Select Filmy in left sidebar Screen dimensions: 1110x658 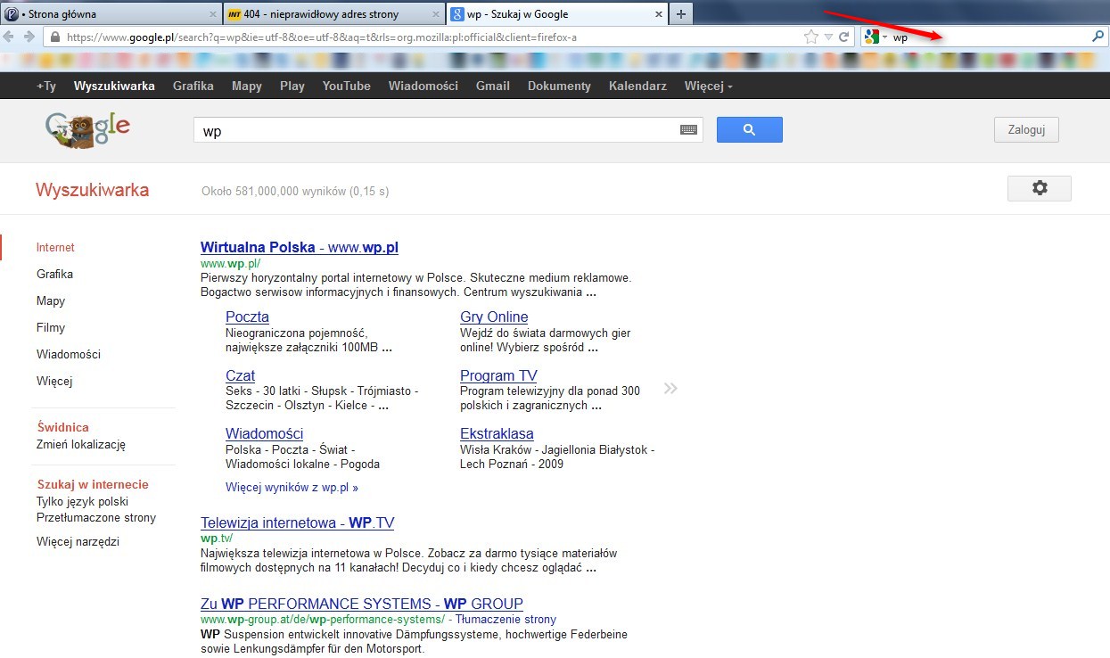[x=51, y=328]
